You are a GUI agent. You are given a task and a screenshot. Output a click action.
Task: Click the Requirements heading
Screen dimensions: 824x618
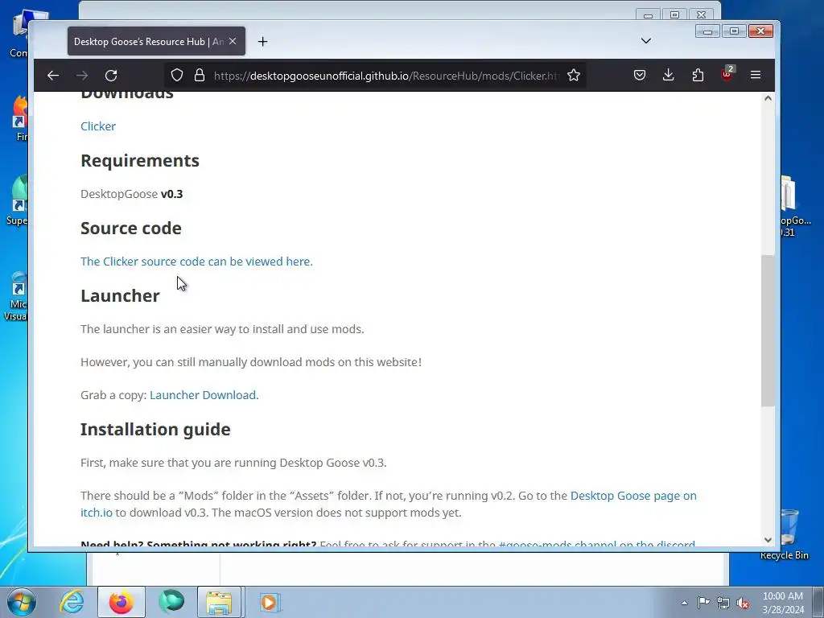click(140, 160)
